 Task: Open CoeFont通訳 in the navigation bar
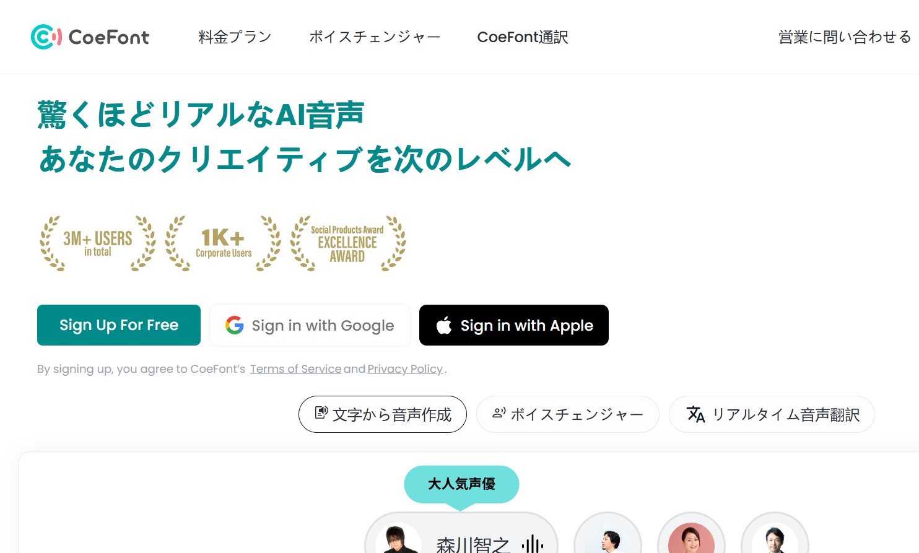(522, 37)
